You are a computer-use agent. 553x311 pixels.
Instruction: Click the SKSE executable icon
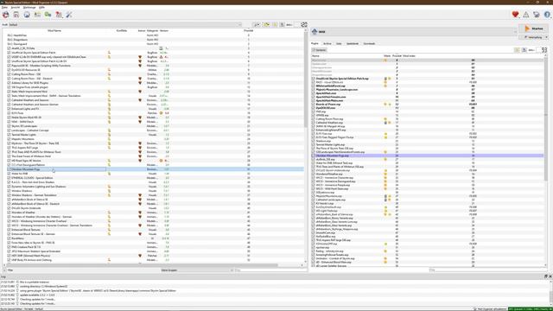[315, 31]
